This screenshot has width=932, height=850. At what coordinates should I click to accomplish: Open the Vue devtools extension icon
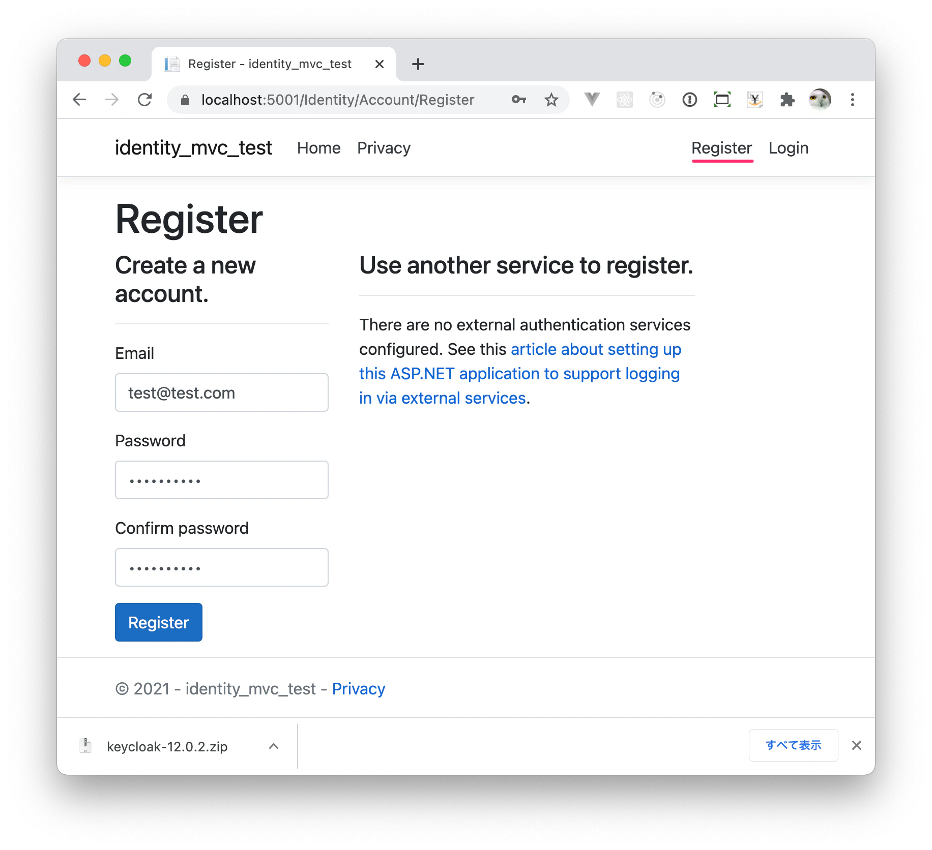592,100
